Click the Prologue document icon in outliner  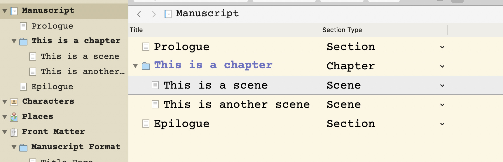point(146,47)
